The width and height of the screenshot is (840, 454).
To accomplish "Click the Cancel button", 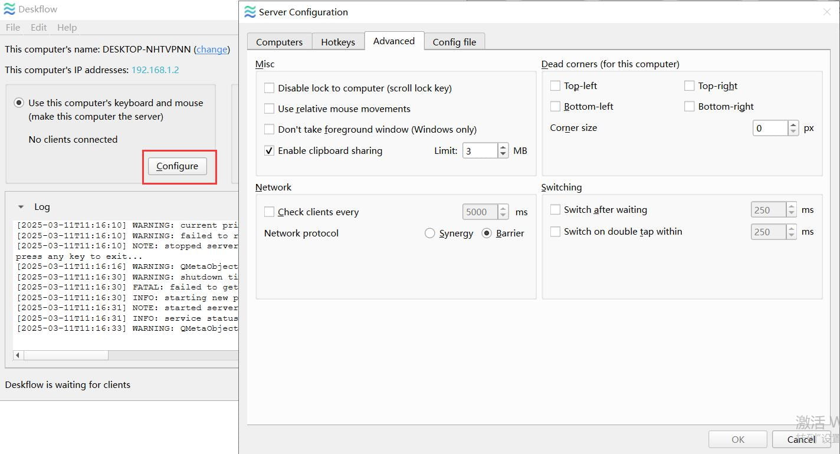I will 801,439.
